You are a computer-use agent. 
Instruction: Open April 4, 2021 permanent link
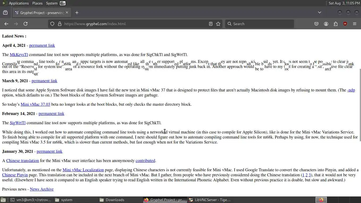click(42, 45)
